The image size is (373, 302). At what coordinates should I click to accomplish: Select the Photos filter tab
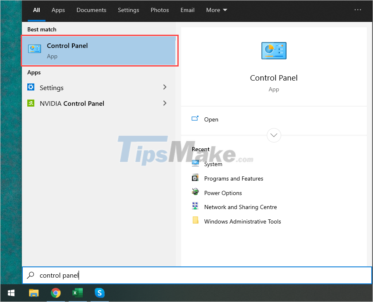[160, 10]
